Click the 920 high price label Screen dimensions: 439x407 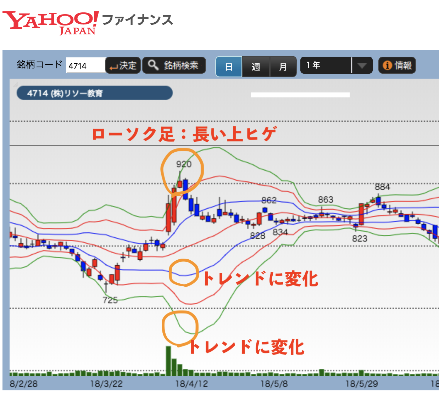click(x=184, y=164)
